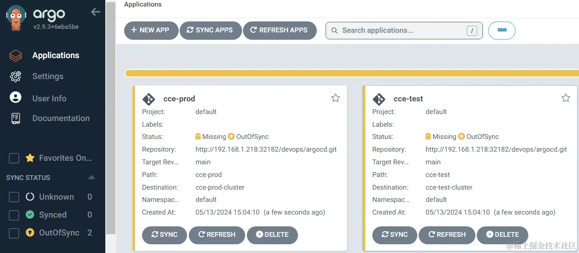
Task: Click Created At timestamp on cce-prod
Action: coord(260,212)
